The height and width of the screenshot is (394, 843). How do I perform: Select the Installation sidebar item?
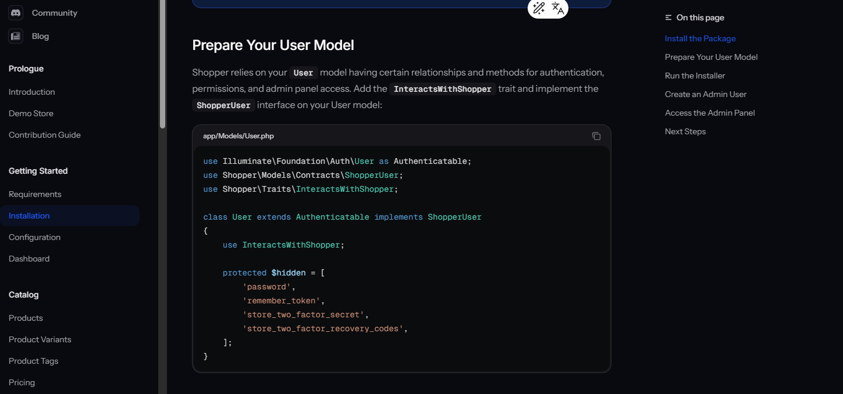click(70, 216)
